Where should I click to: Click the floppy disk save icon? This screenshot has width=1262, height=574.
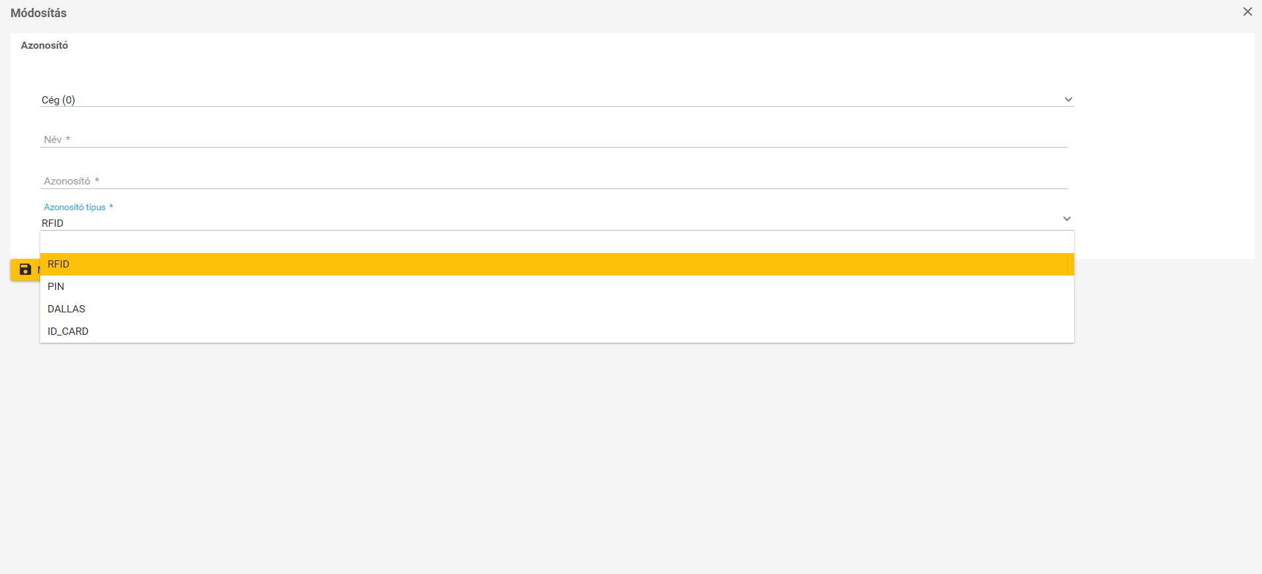tap(25, 270)
